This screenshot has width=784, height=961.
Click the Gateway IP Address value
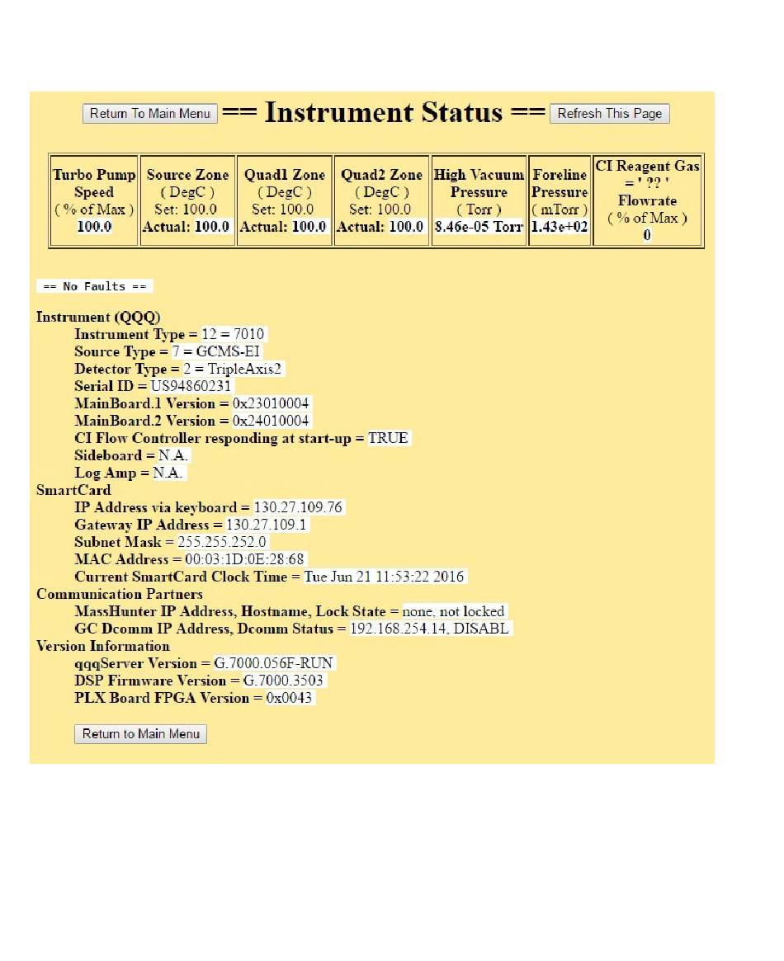click(x=267, y=525)
